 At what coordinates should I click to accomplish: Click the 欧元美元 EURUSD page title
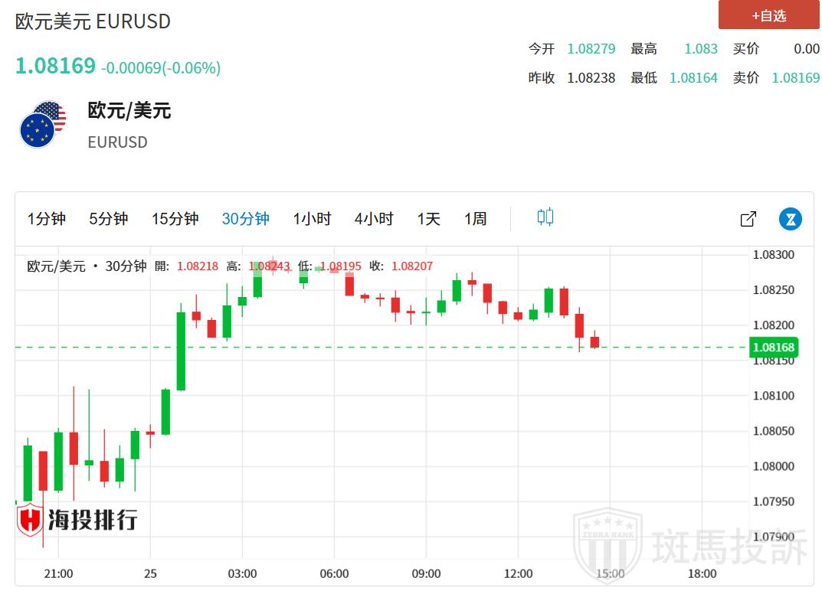[x=93, y=21]
